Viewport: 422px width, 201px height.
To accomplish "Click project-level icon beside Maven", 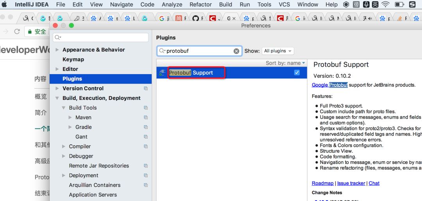I will point(146,117).
